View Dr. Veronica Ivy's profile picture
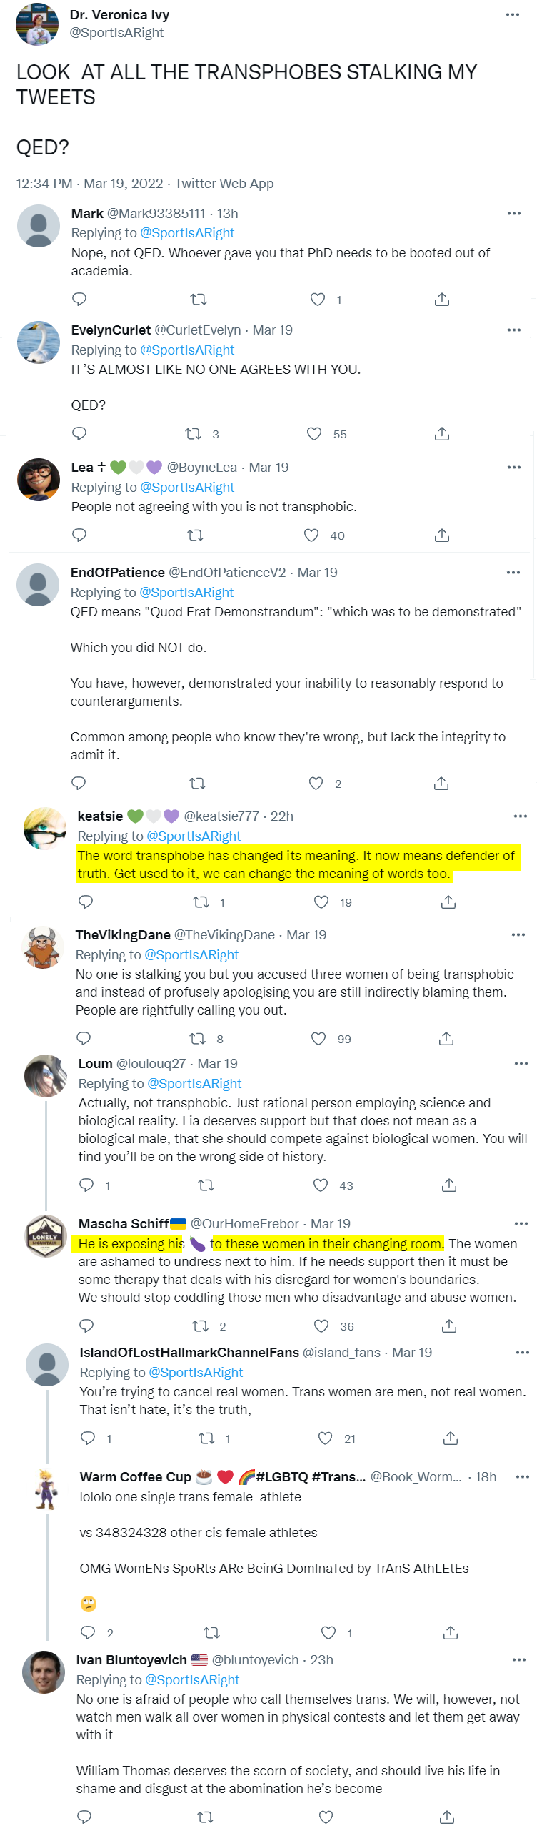 pyautogui.click(x=37, y=24)
